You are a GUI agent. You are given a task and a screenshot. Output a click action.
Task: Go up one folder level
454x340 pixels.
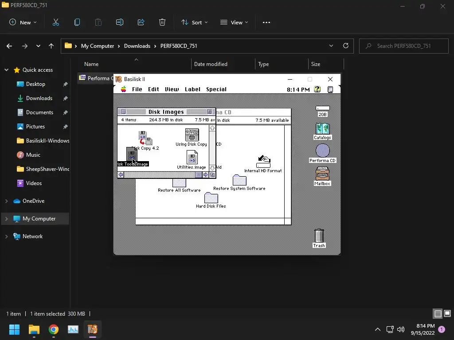click(x=51, y=46)
